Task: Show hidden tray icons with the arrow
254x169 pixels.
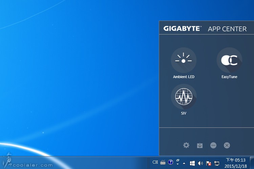Action: click(x=184, y=163)
